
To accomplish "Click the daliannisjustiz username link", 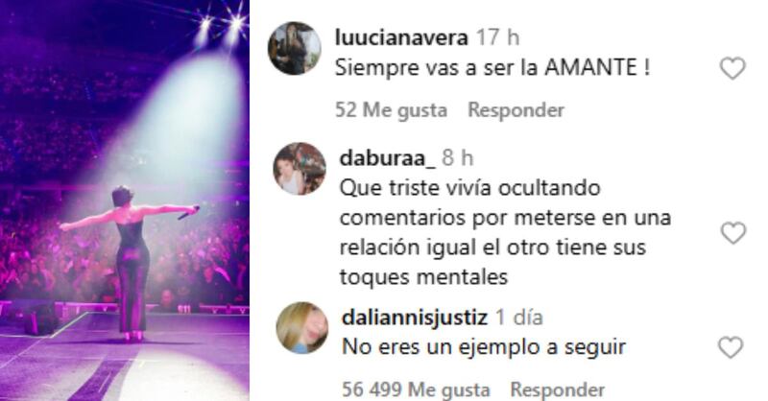I will coord(415,318).
